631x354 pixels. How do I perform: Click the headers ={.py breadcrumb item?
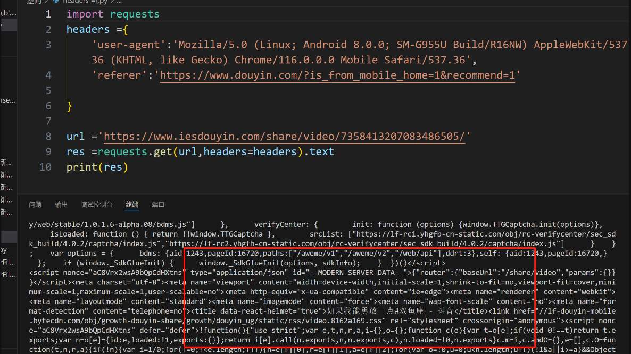(x=85, y=2)
